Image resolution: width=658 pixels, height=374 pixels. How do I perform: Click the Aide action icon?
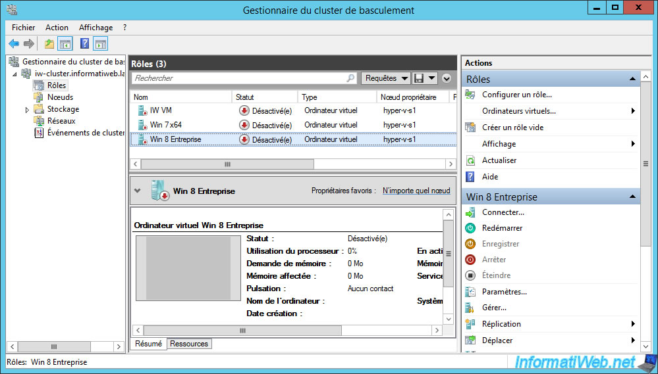coord(470,177)
